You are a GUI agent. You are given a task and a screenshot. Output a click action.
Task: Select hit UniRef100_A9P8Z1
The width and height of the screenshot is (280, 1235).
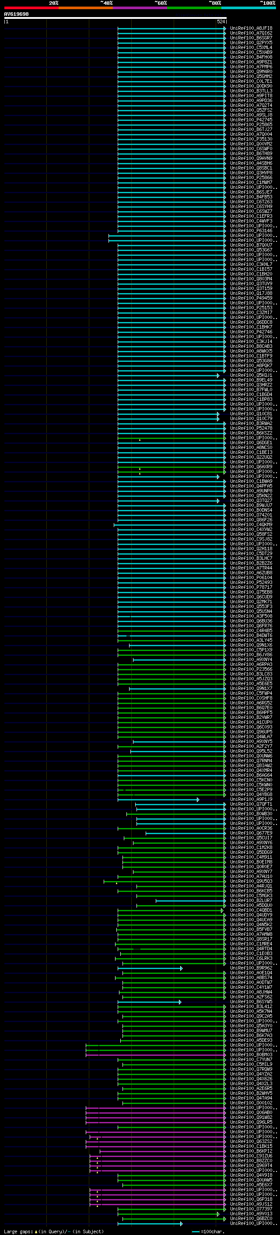251,62
